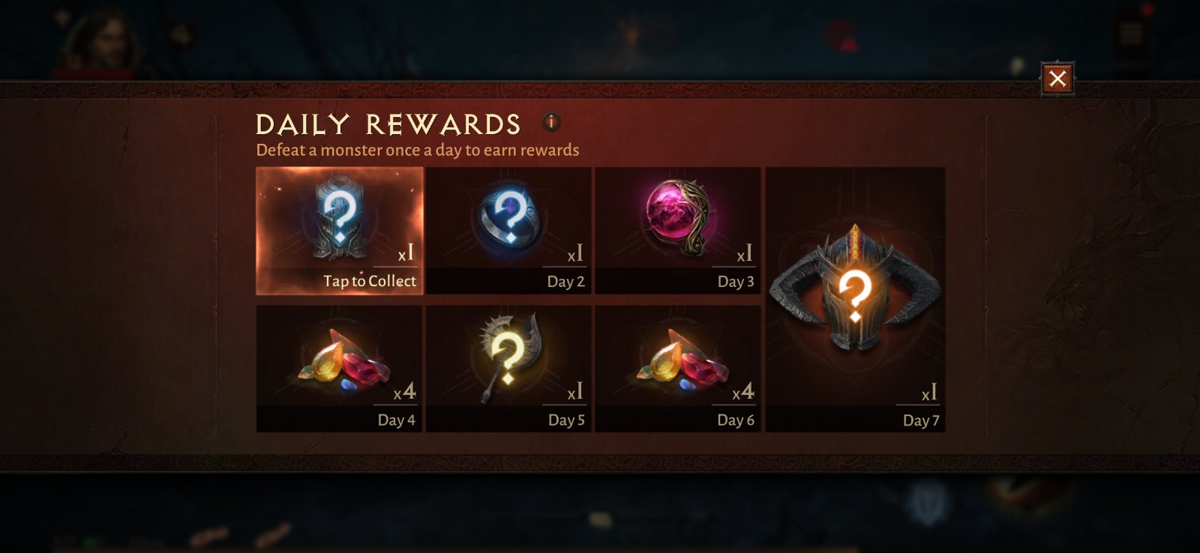1200x553 pixels.
Task: Click the Day 2 label
Action: (565, 282)
